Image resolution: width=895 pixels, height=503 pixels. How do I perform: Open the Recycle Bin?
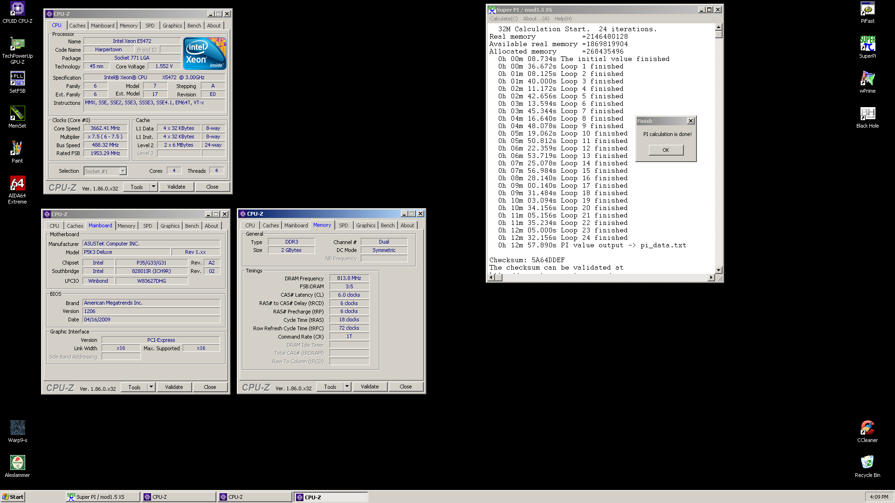[867, 467]
